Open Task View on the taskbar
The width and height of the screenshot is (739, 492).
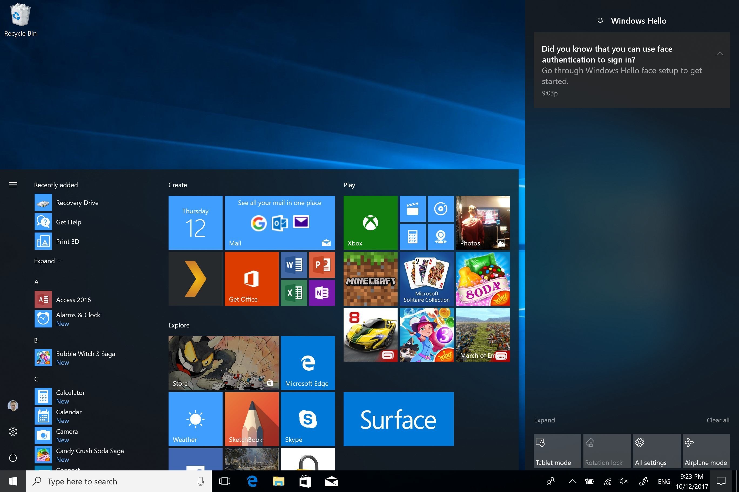(225, 481)
